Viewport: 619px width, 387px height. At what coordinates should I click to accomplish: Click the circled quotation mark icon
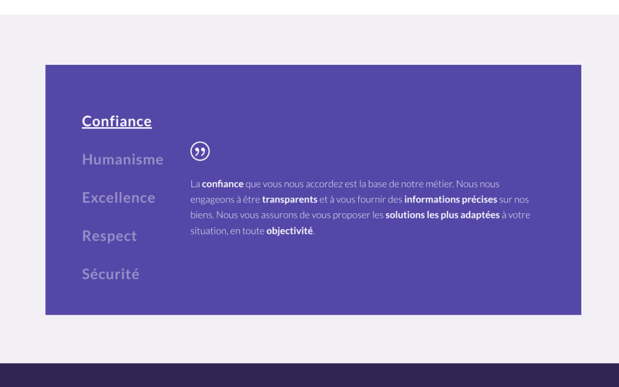(x=200, y=151)
